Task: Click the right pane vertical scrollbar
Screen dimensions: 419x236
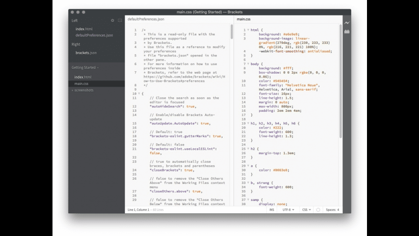Action: [340, 81]
